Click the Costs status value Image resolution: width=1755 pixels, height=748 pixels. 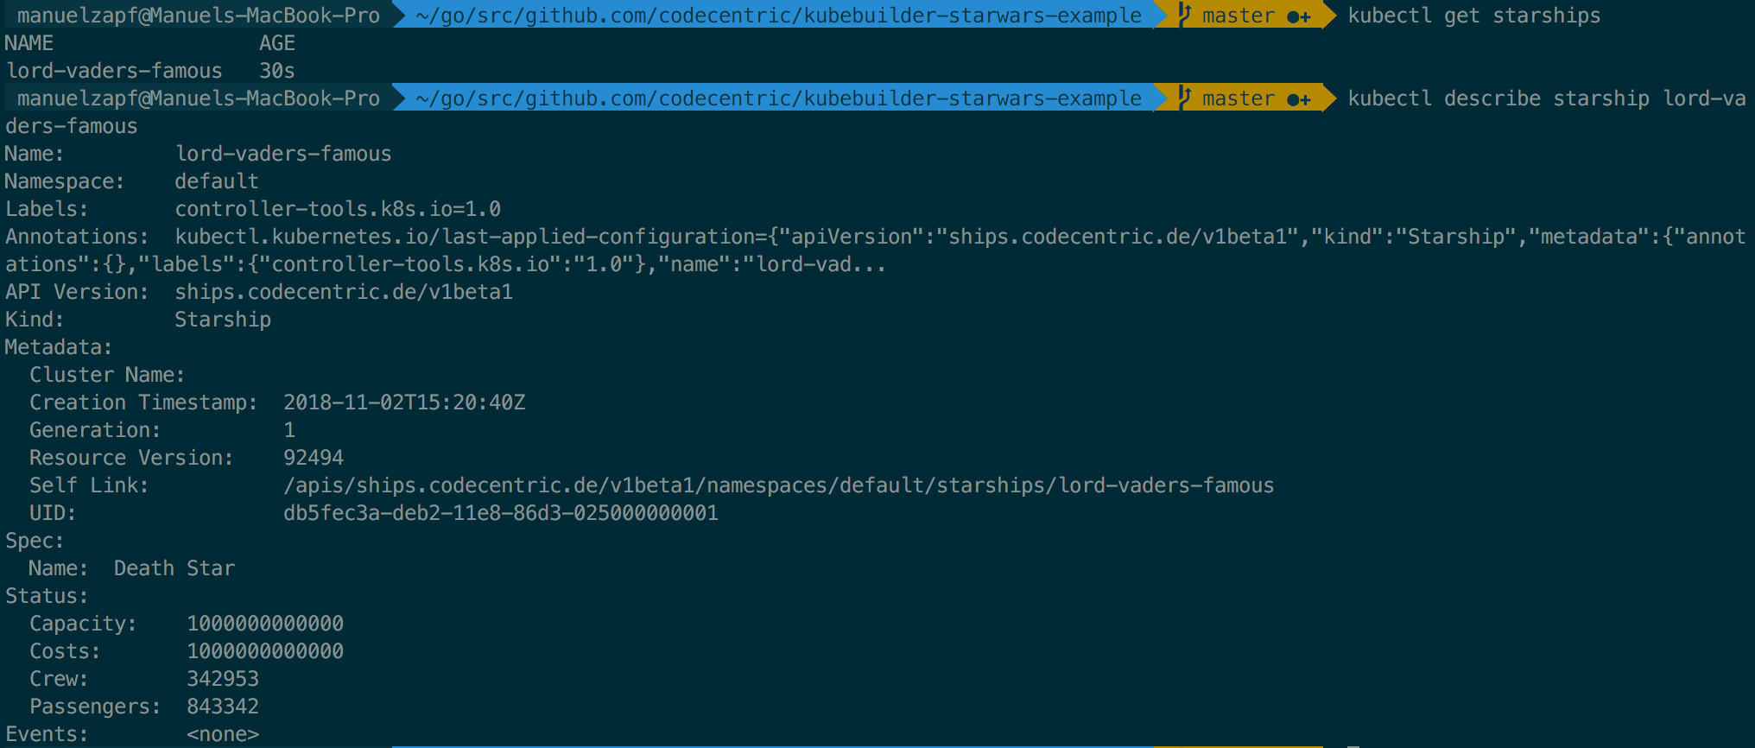coord(265,651)
